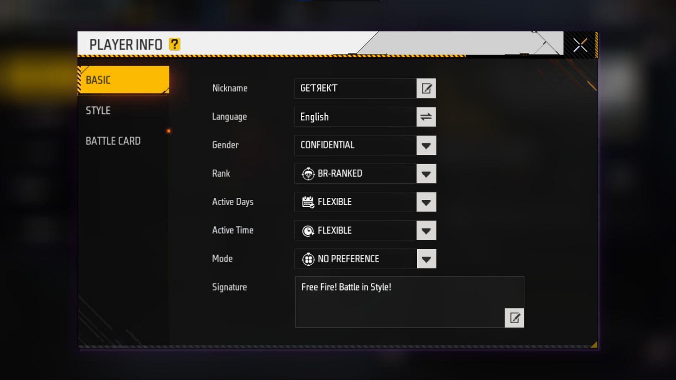This screenshot has width=676, height=380.
Task: Expand the Rank dropdown selector
Action: pos(426,173)
